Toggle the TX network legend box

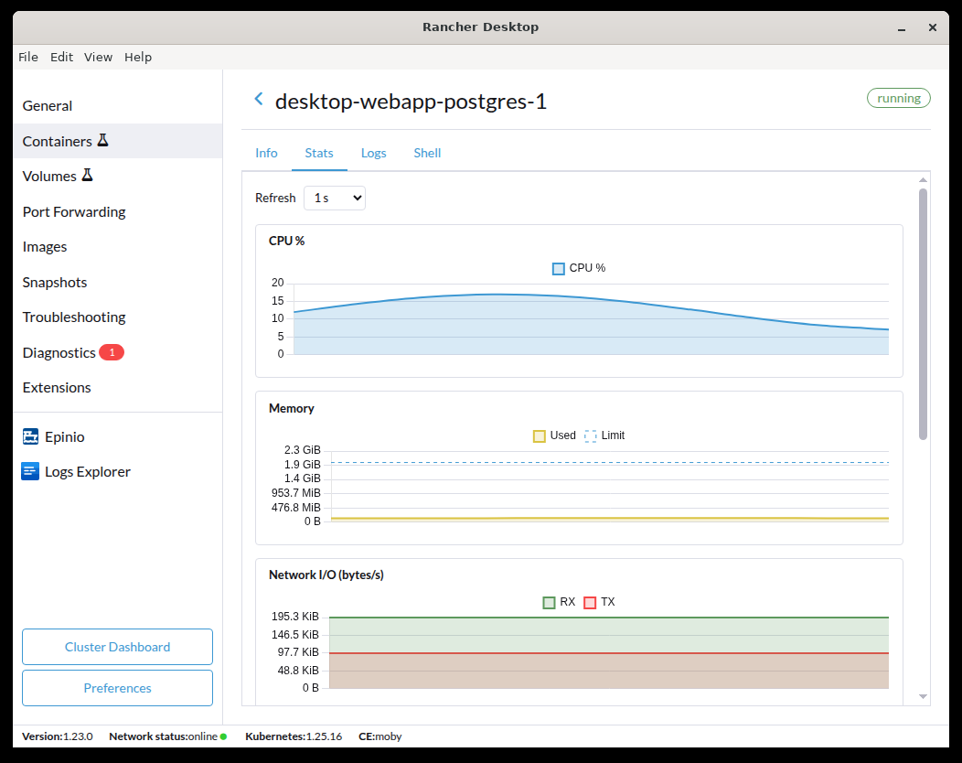[590, 603]
